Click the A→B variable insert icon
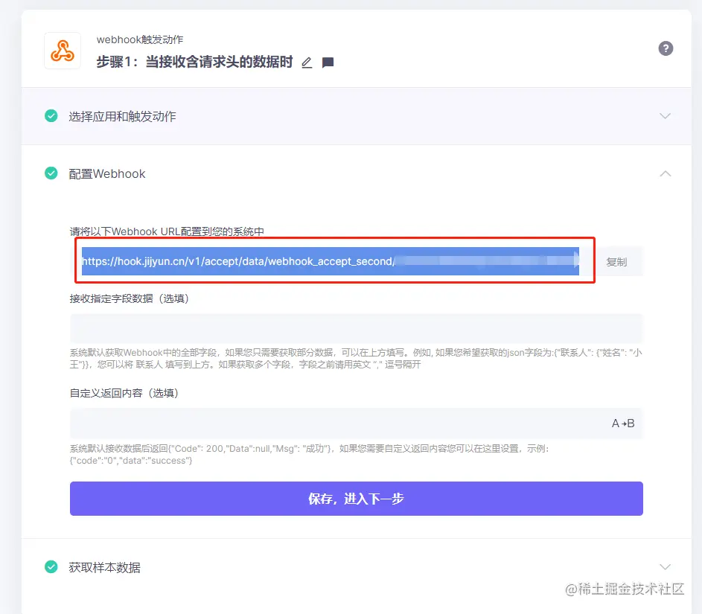Image resolution: width=702 pixels, height=614 pixels. (623, 423)
